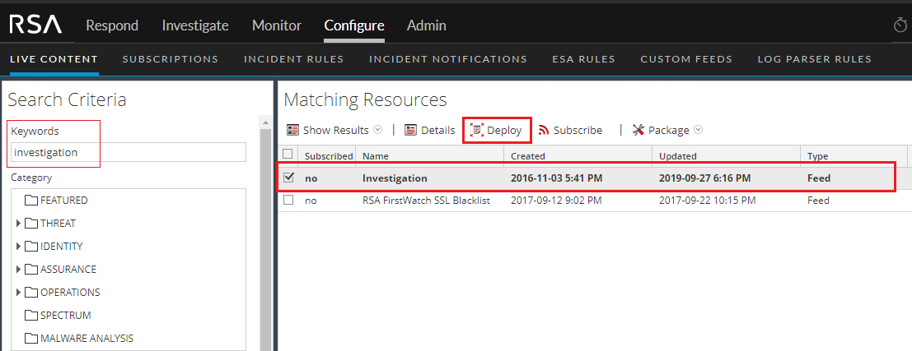The width and height of the screenshot is (912, 351).
Task: Expand the THREAT category tree node
Action: 19,223
